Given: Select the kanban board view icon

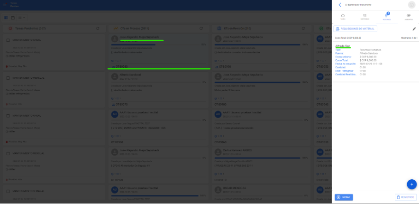Looking at the screenshot, I should click(6, 18).
